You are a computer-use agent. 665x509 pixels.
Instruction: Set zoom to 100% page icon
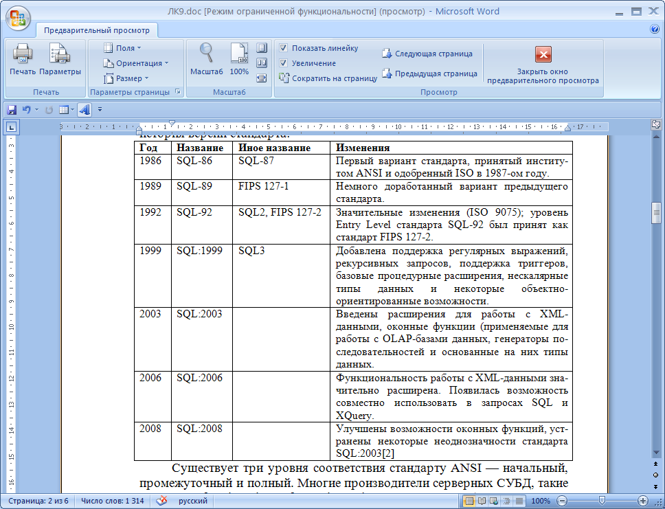click(239, 60)
